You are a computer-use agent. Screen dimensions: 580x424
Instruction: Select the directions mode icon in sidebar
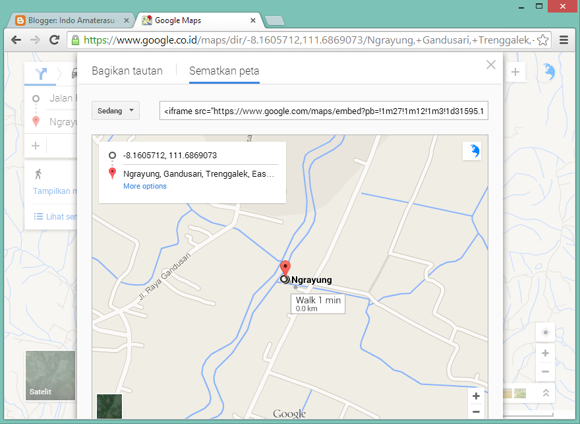[x=40, y=74]
